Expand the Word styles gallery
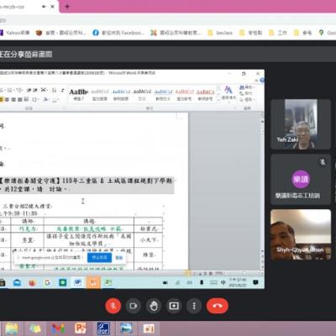Screen dimensions: 336x336 click(x=218, y=101)
